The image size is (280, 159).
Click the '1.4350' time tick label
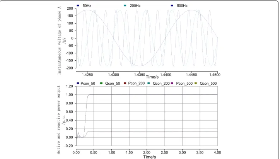(x=140, y=75)
